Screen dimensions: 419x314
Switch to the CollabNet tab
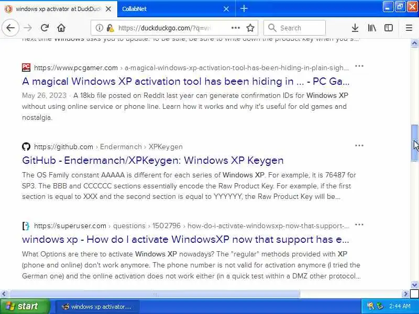point(176,8)
